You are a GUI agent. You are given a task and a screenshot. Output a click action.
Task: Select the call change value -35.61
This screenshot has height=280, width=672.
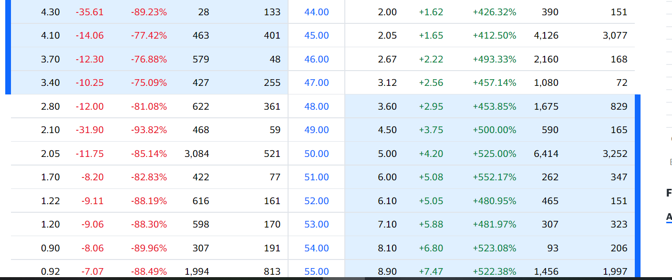point(90,12)
